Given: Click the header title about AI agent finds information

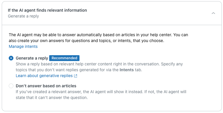Looking at the screenshot, I should [x=47, y=10].
